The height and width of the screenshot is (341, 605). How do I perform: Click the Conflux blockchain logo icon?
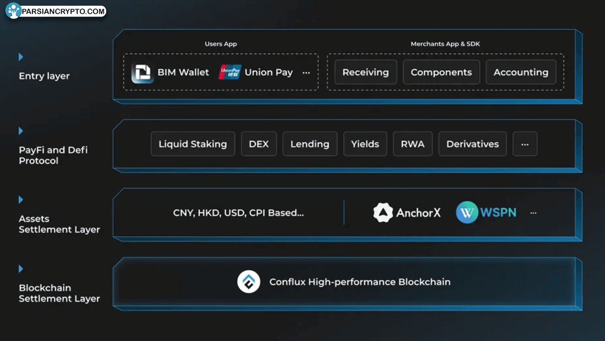(249, 282)
